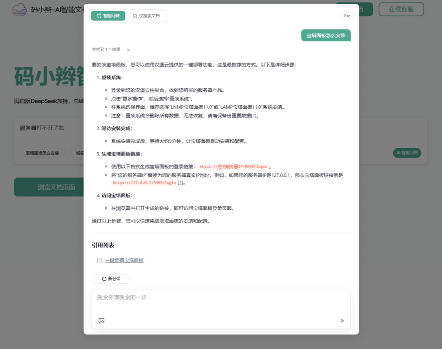Click 浏览文档页面 button behind dialog
Screen dimensions: 442x349
(x=49, y=187)
